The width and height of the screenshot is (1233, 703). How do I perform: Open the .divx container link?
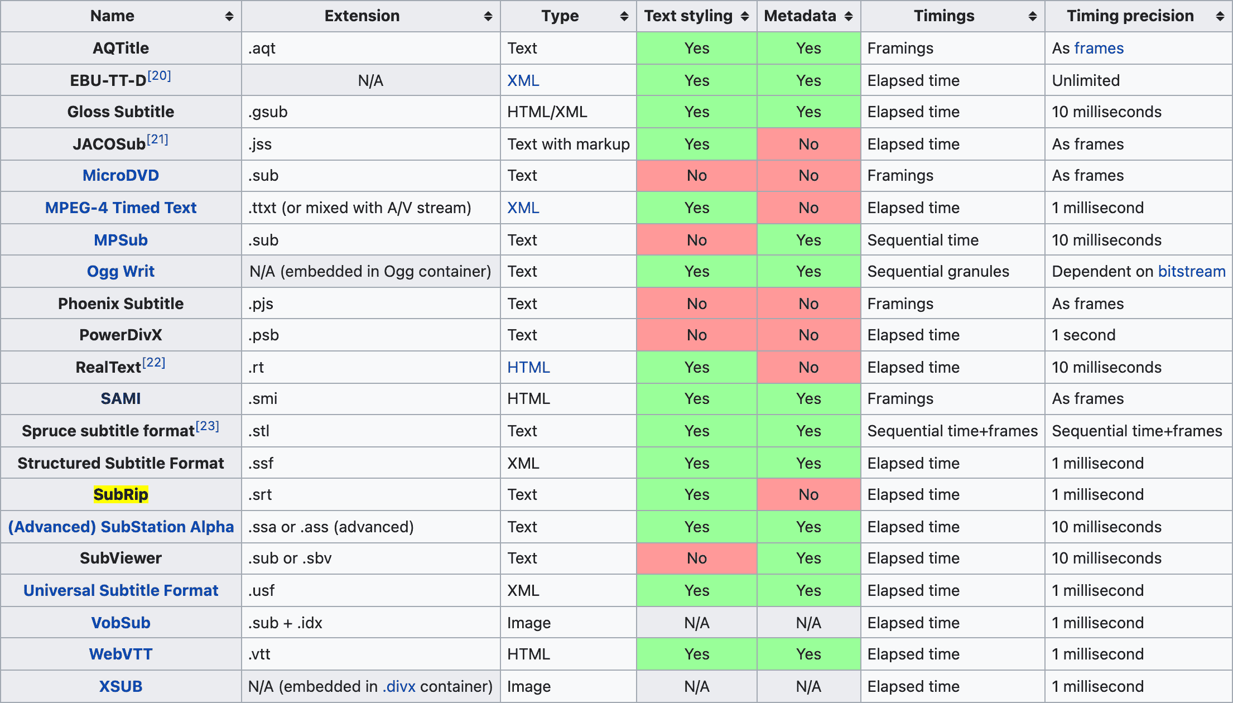[399, 687]
